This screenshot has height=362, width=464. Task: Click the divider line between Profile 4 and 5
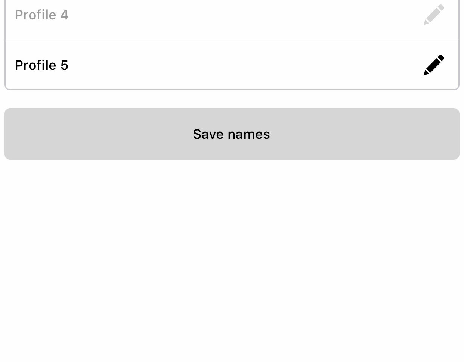coord(232,40)
